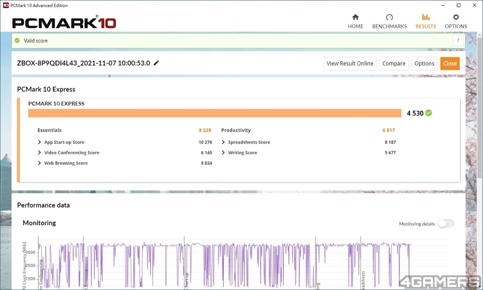Click the result name ZBOX-8P9QDI4L43 text
This screenshot has height=290, width=483.
(83, 63)
